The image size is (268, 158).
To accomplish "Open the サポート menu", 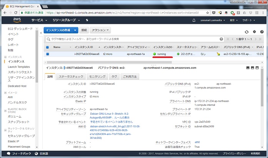I will point(249,20).
